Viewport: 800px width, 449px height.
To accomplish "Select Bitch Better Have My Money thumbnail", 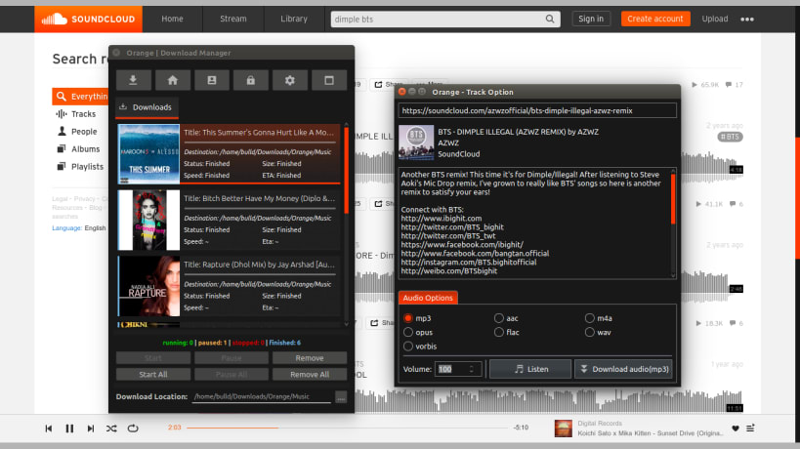I will [149, 221].
